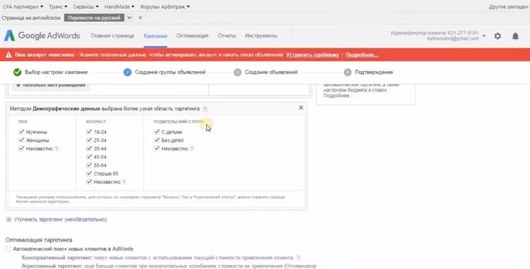Open the settings gear icon

[498, 36]
